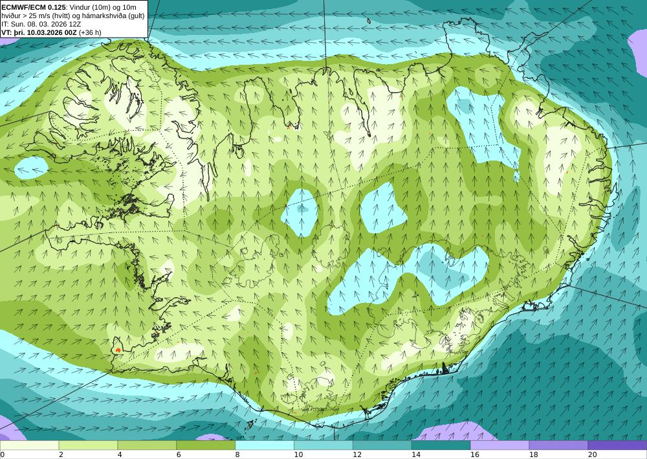Click the legend label '8'
Image resolution: width=647 pixels, height=459 pixels.
pos(237,454)
